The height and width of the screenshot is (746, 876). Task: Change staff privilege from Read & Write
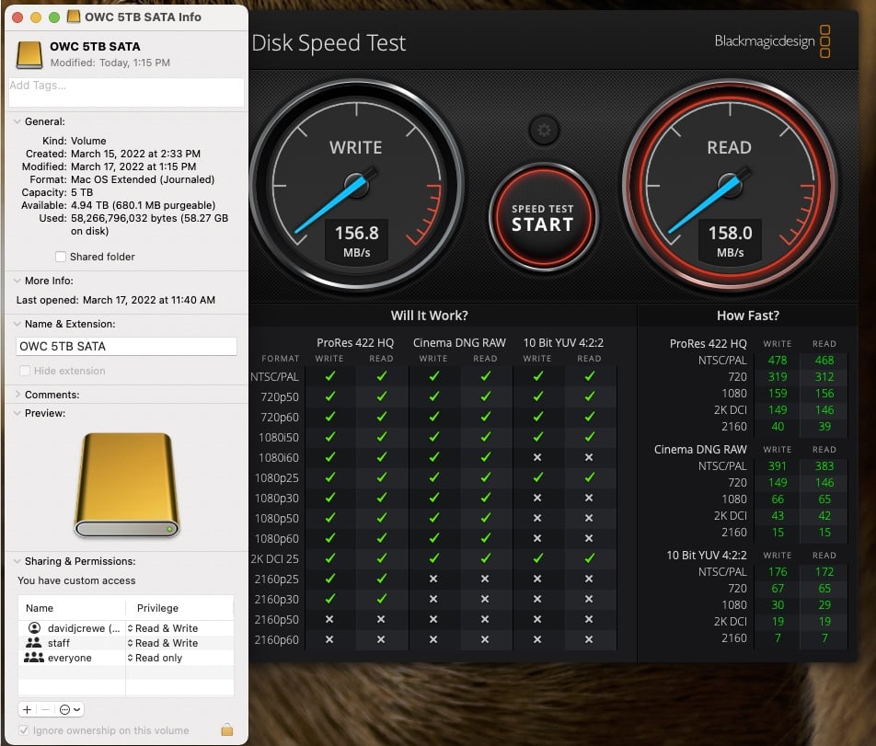coord(163,643)
